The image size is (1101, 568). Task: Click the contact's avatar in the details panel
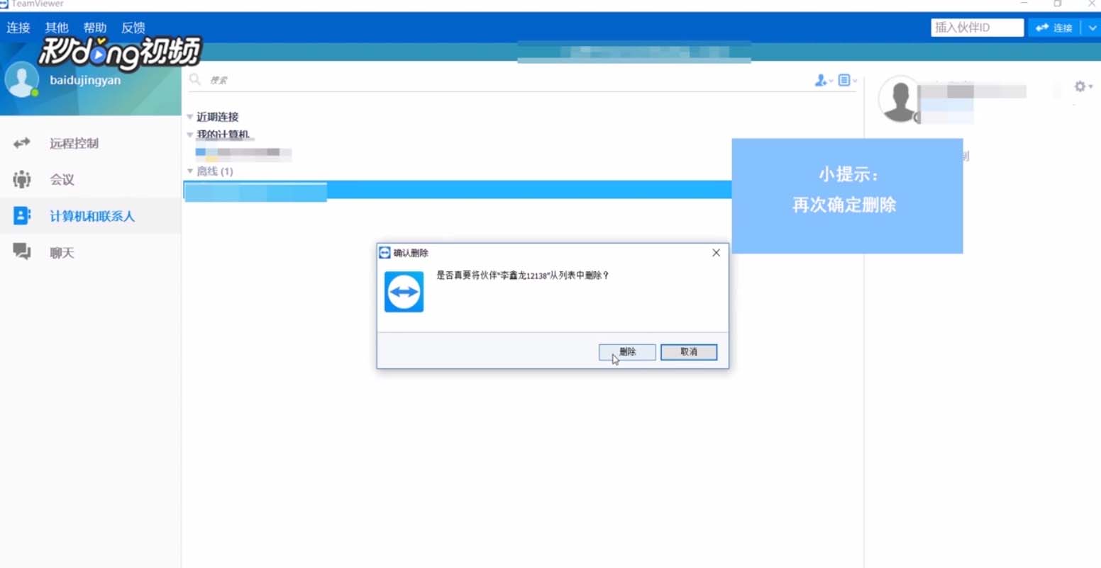tap(900, 99)
